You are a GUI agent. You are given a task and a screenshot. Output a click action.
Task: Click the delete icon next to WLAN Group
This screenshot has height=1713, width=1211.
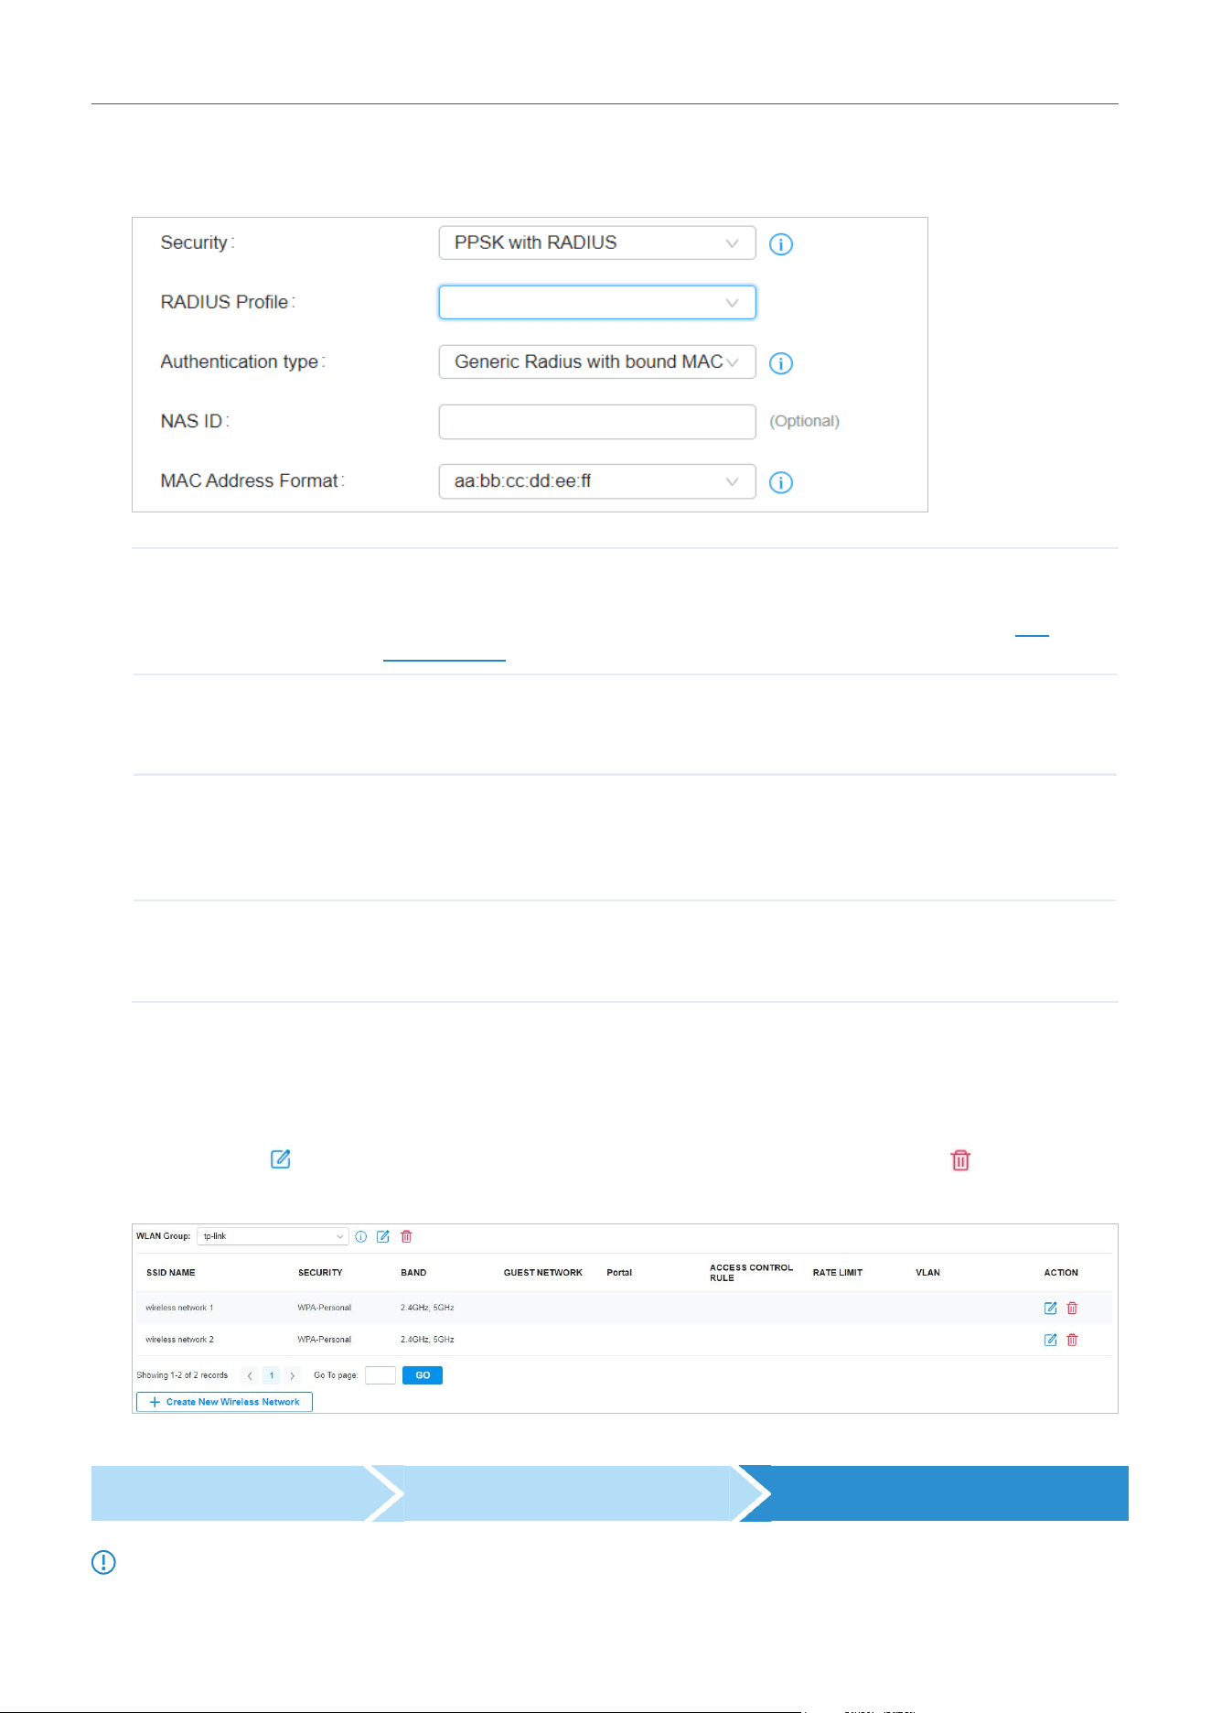pos(406,1236)
